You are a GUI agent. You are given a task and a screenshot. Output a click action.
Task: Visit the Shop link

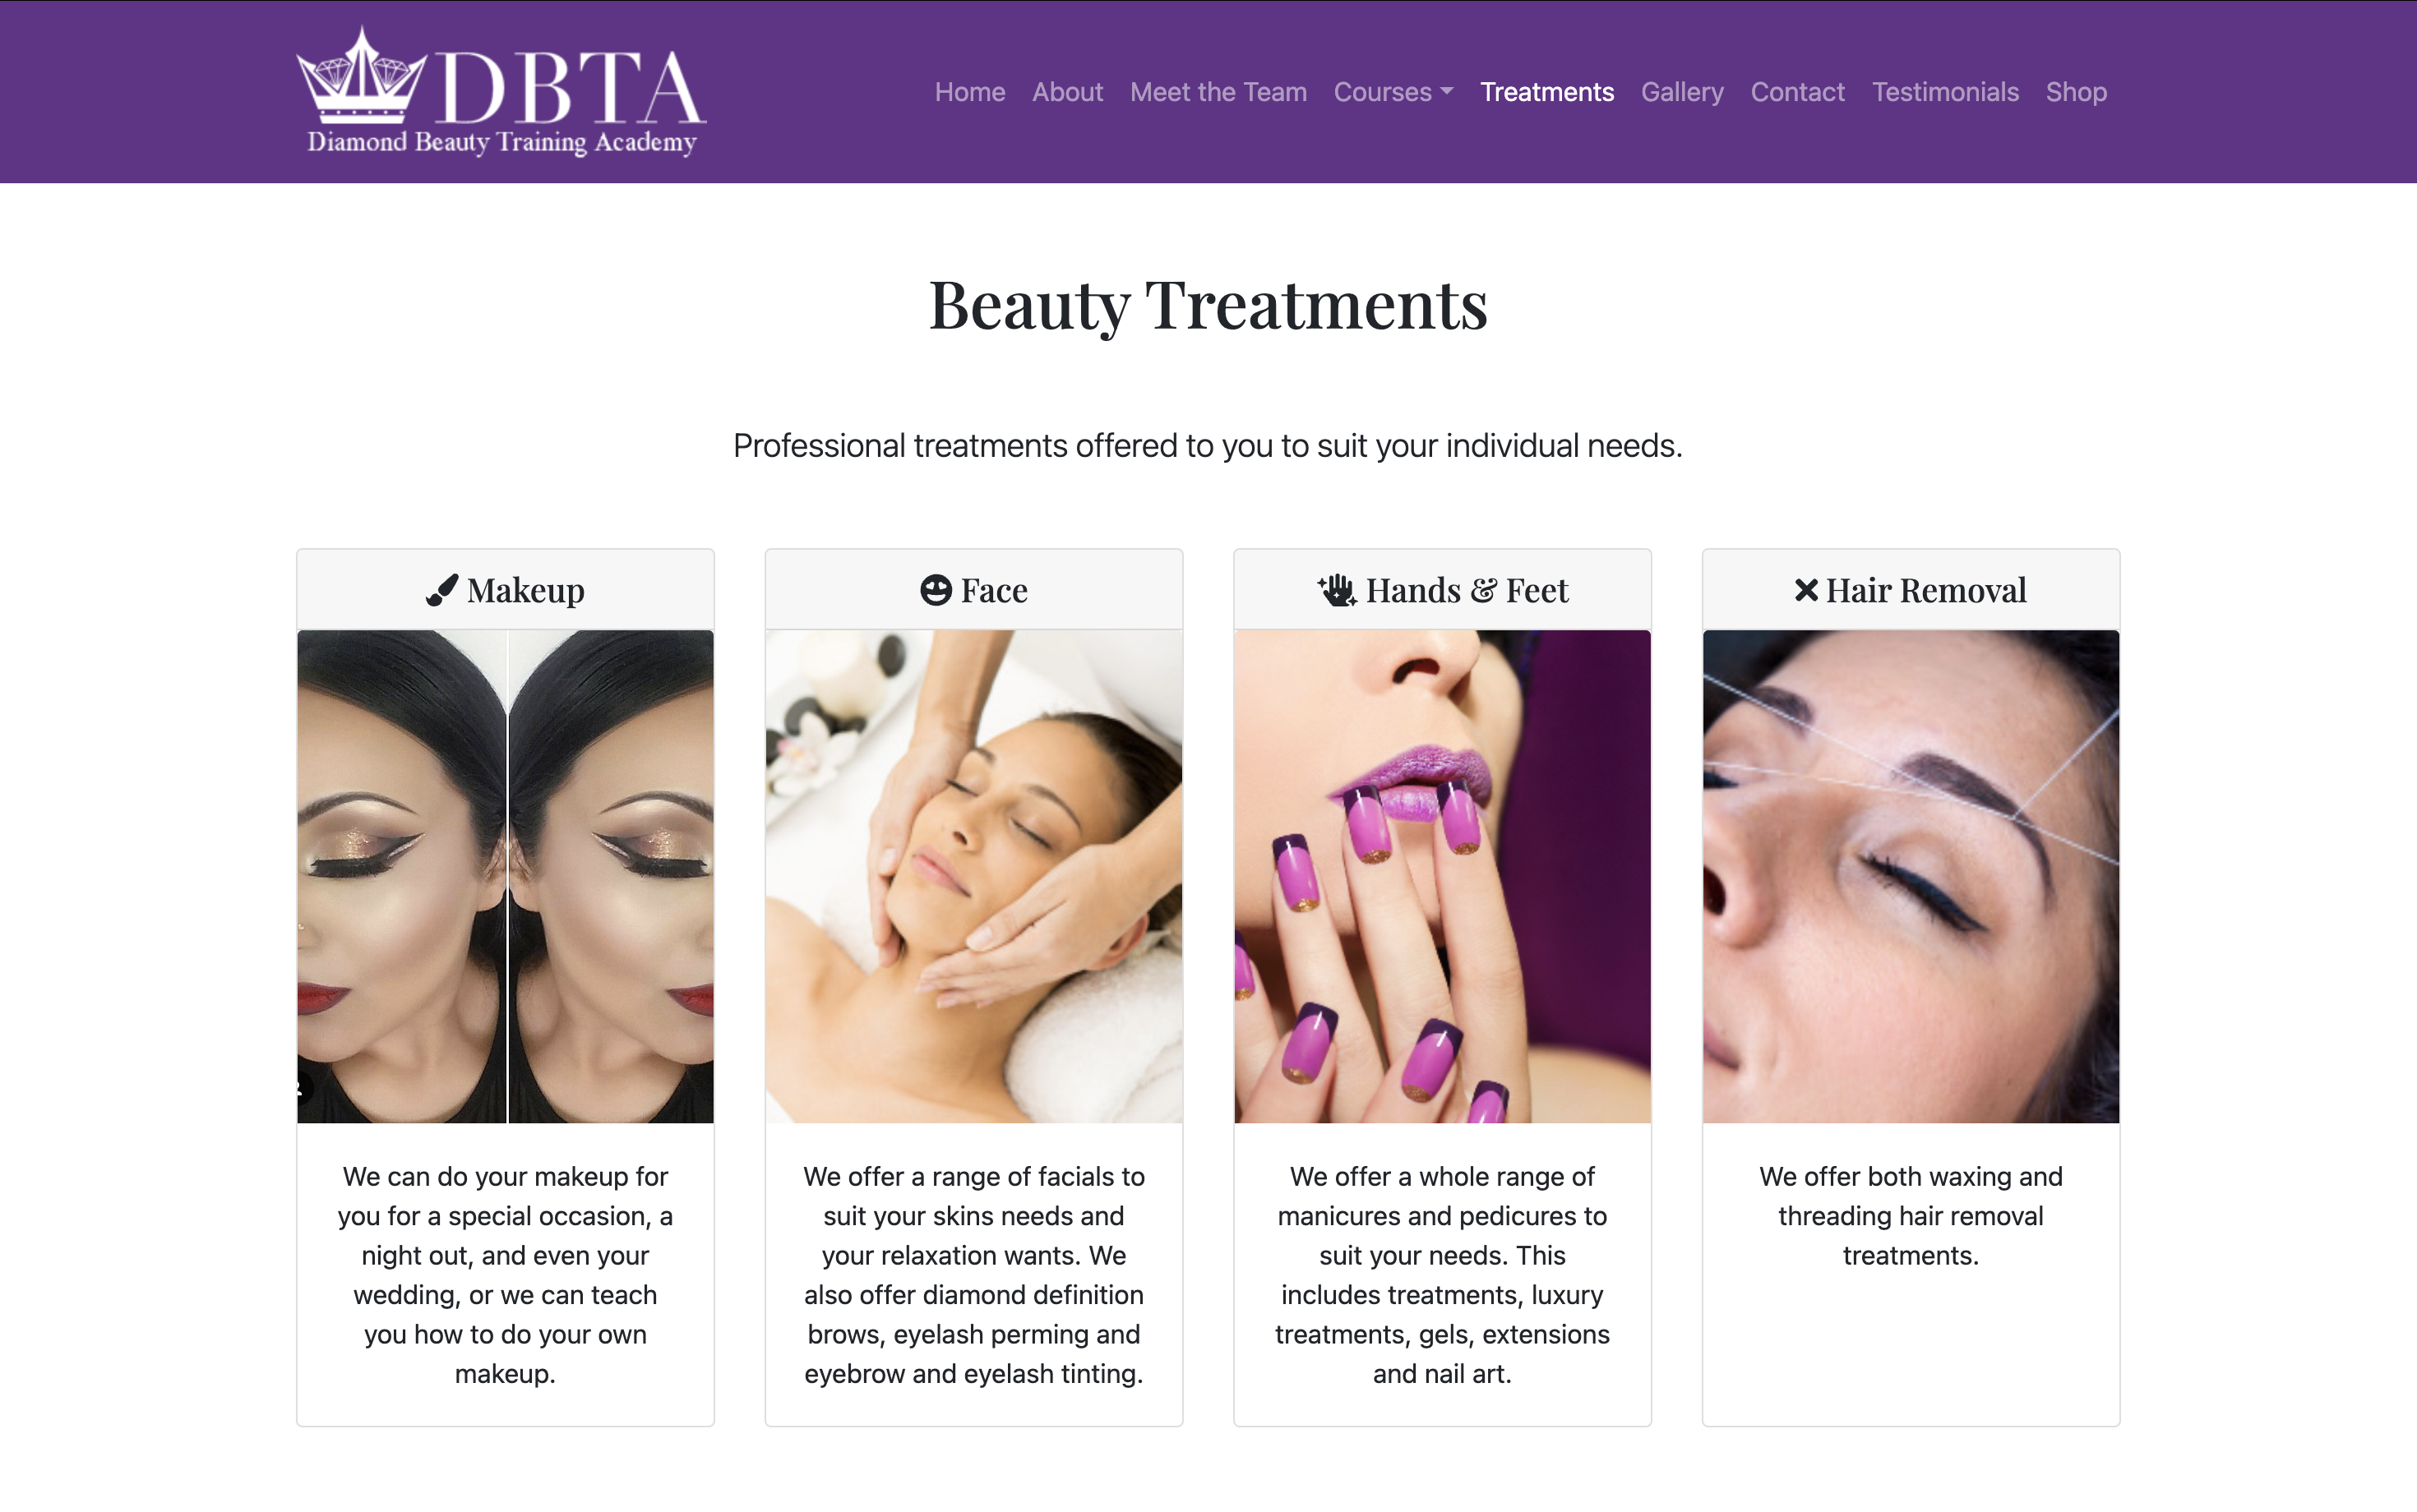tap(2076, 92)
